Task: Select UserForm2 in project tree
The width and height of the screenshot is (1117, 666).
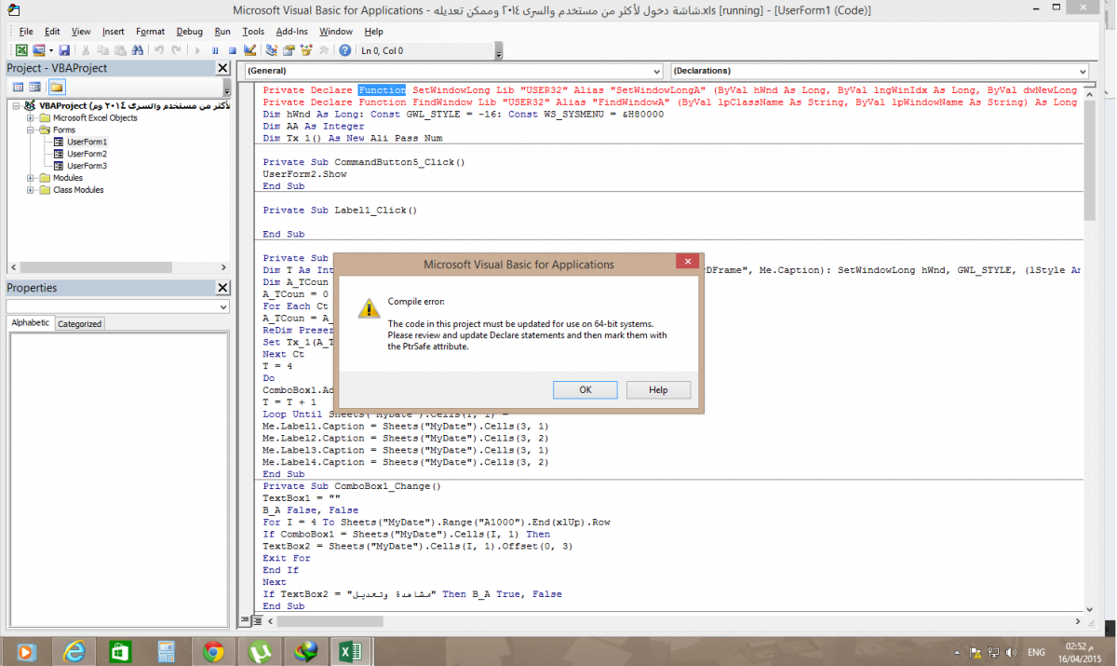Action: [x=86, y=154]
